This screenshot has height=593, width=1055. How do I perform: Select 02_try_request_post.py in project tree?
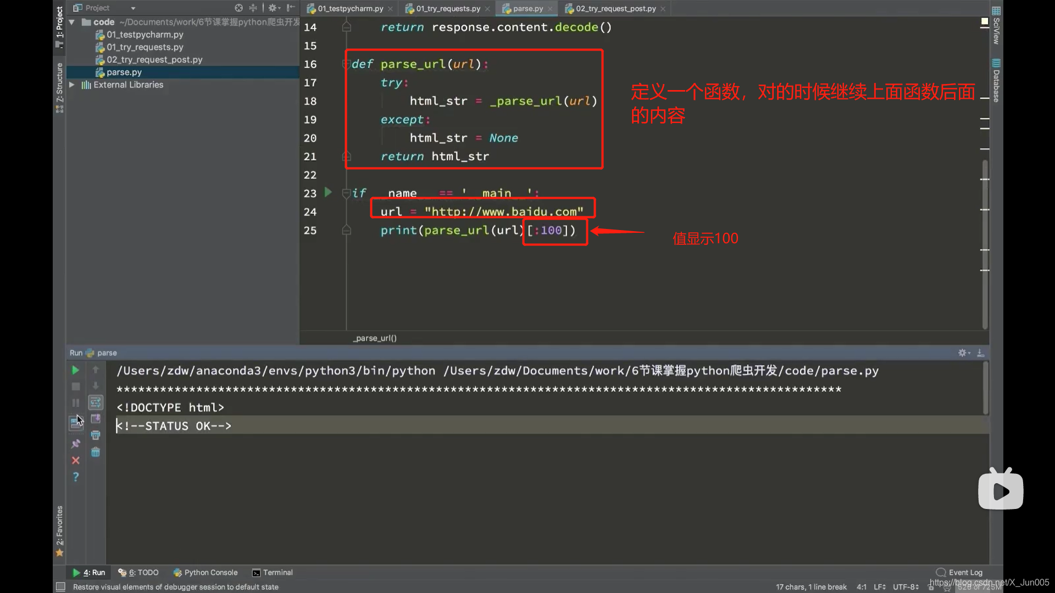point(154,60)
